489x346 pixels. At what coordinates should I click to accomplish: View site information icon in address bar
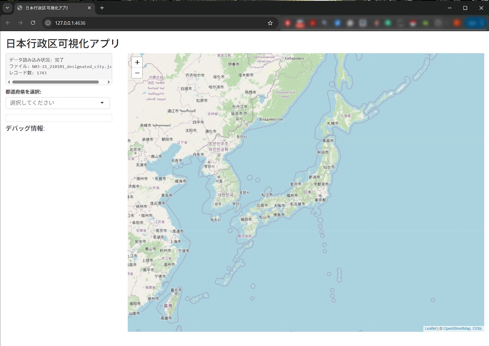coord(48,23)
